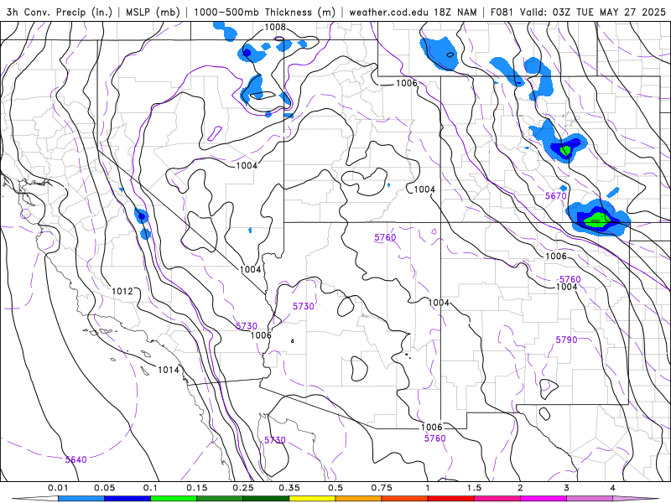The width and height of the screenshot is (671, 503).
Task: Choose the red 1–1.5 legend swatch
Action: 451,499
